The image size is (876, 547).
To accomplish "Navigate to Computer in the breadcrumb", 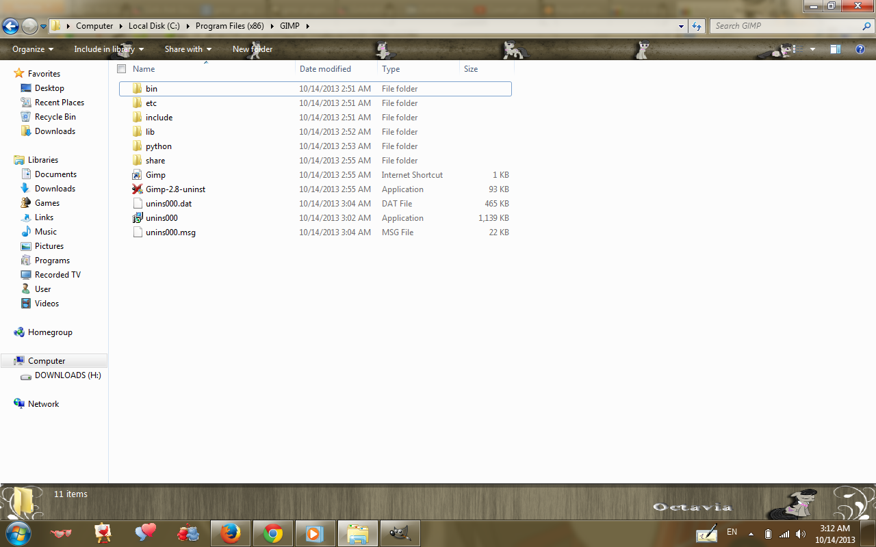I will (94, 26).
